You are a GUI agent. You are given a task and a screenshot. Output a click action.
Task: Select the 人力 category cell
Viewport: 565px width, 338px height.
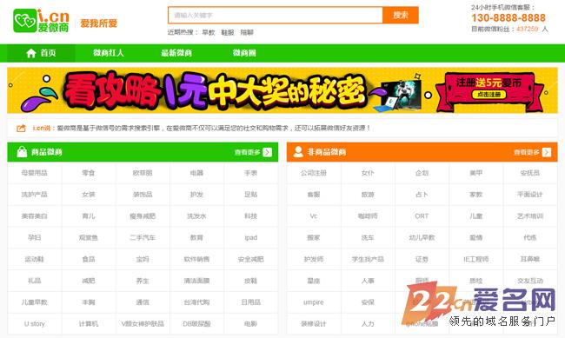click(368, 324)
